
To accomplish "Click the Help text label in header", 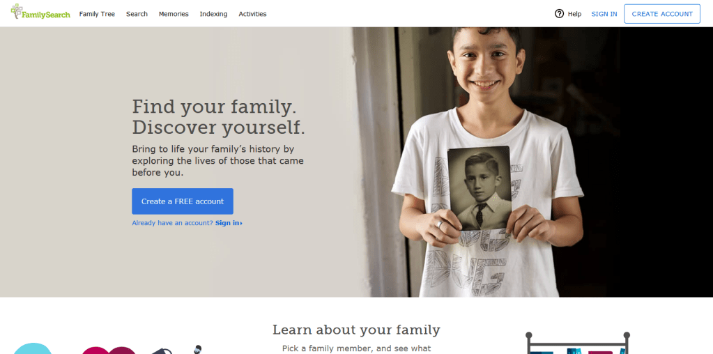I will click(574, 14).
